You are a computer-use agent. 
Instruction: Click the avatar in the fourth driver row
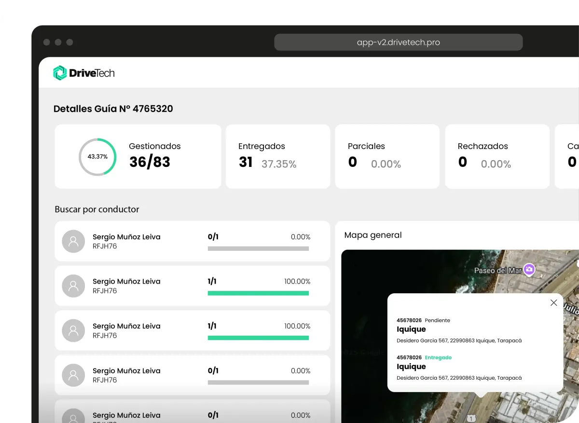pos(73,375)
